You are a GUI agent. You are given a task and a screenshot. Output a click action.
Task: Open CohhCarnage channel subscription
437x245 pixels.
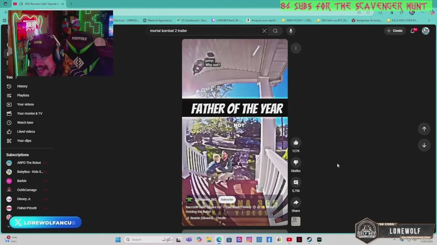click(x=27, y=190)
